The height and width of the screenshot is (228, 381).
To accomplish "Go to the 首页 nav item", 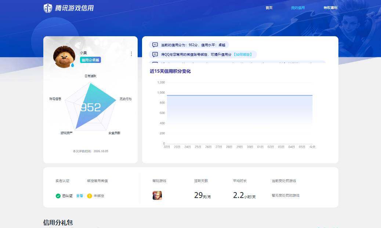I will pos(269,8).
